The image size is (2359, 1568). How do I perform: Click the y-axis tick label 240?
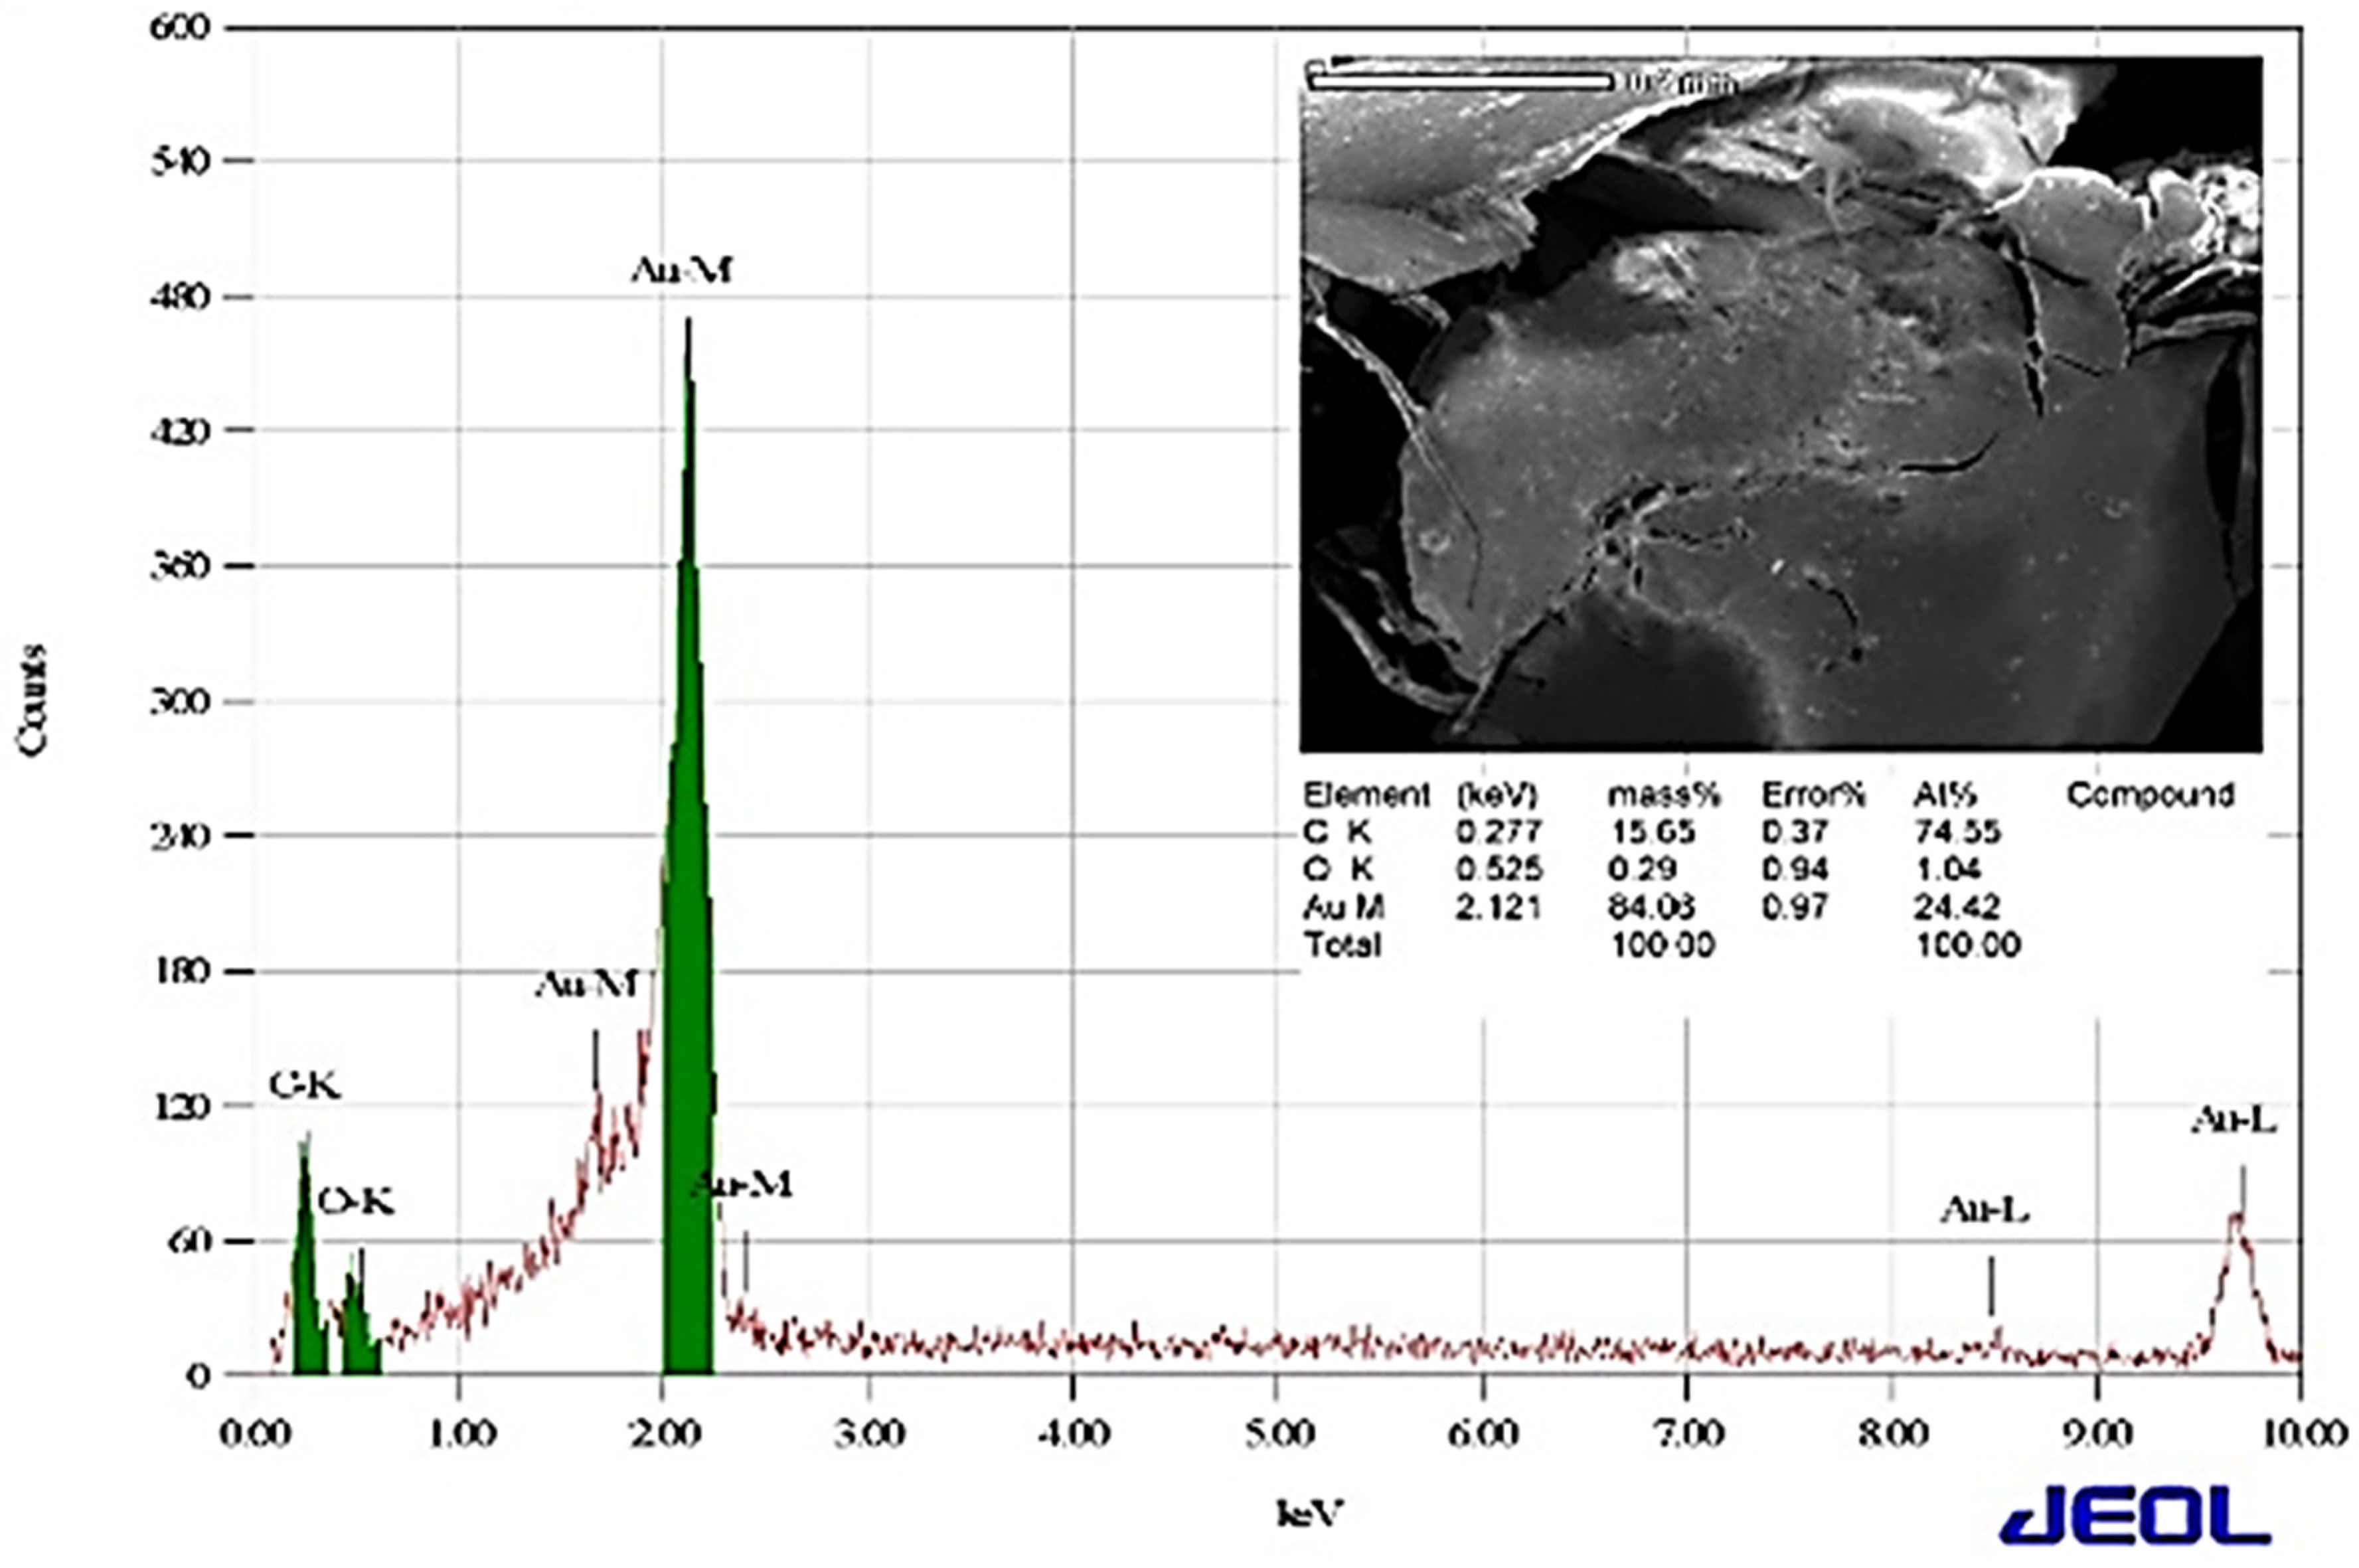[180, 835]
